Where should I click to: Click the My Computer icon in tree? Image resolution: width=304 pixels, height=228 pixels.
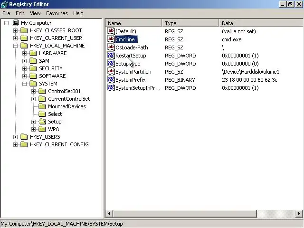16,23
